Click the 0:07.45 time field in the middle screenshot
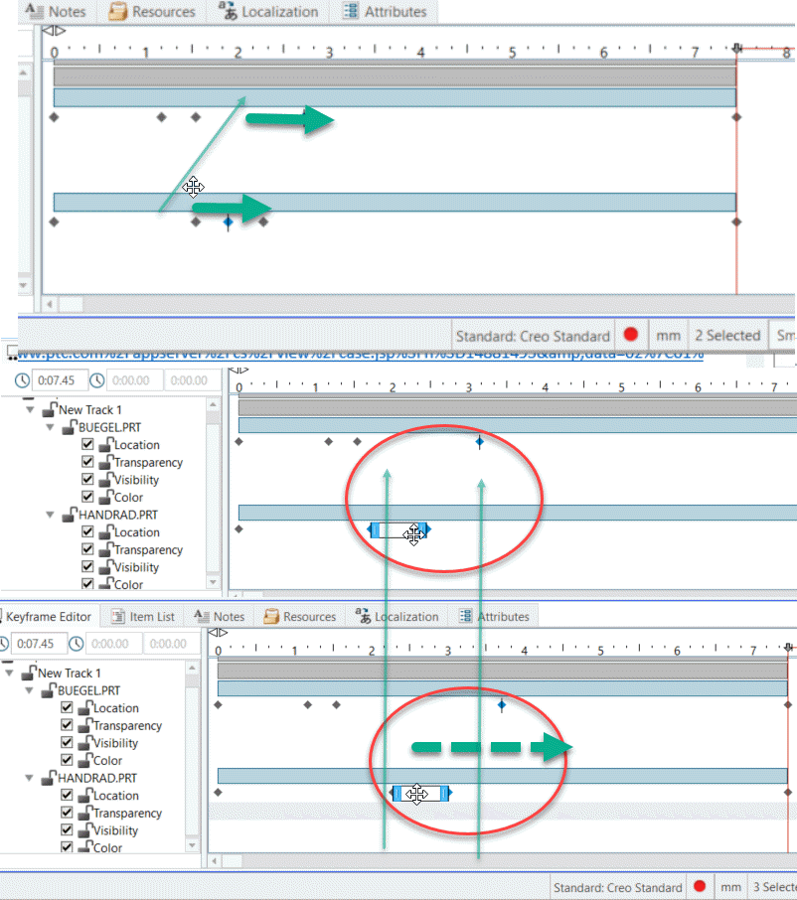The width and height of the screenshot is (797, 900). click(60, 380)
